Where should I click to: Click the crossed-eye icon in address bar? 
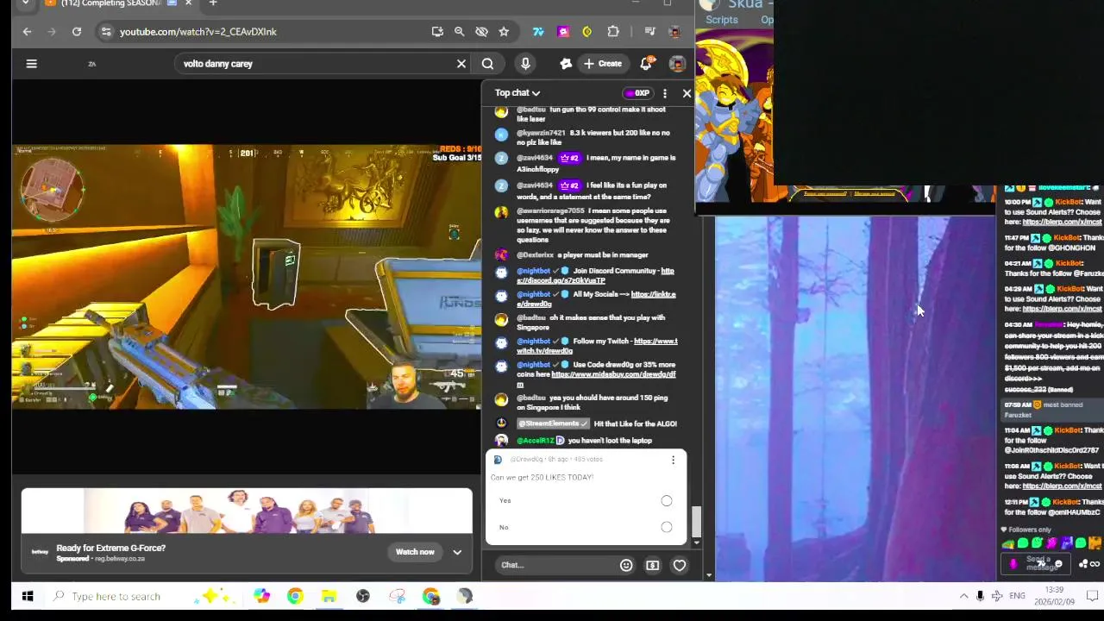482,32
